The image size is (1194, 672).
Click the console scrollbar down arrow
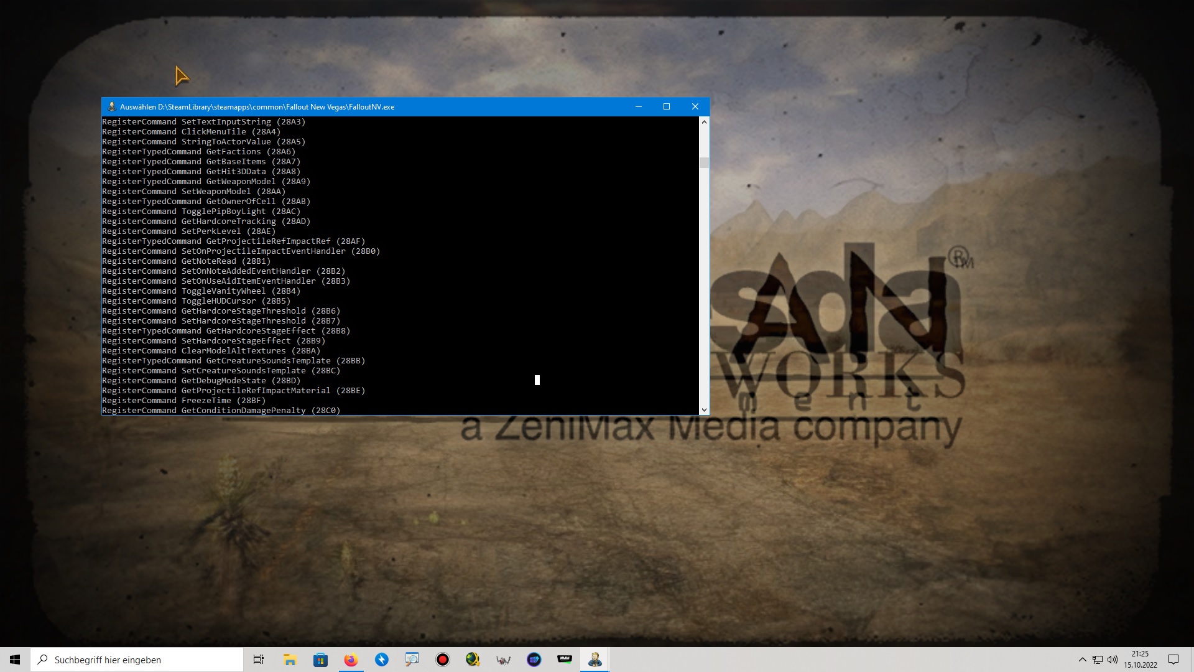704,410
